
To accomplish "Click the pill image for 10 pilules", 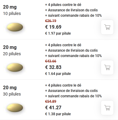I will point(15,27).
